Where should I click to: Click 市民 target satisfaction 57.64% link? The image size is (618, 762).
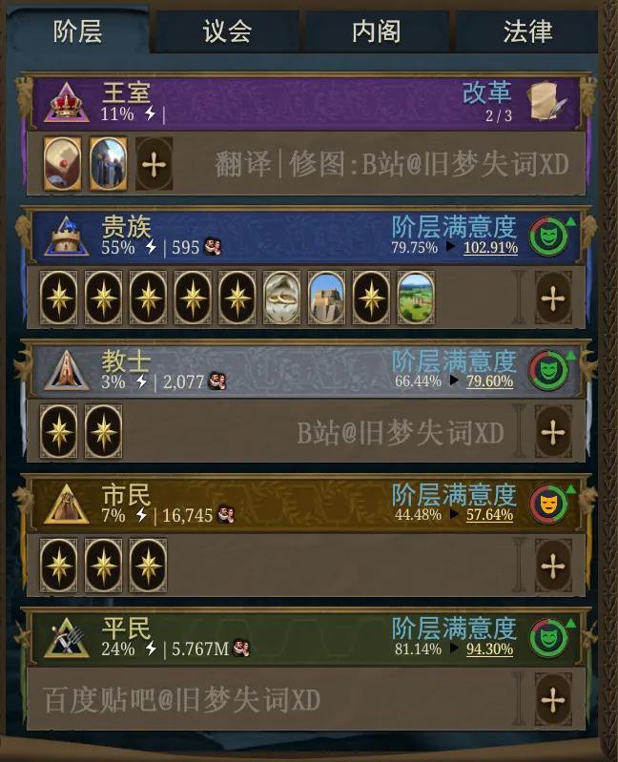pyautogui.click(x=490, y=515)
